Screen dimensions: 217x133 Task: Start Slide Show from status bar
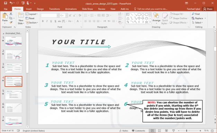tap(173, 131)
